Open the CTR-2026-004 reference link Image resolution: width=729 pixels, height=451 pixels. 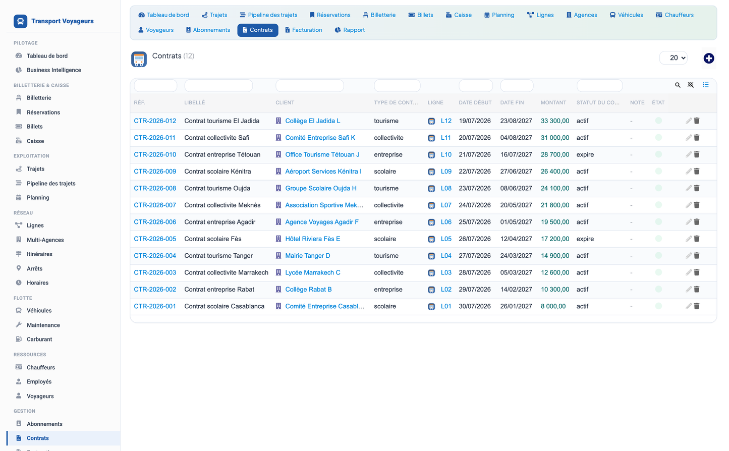155,256
